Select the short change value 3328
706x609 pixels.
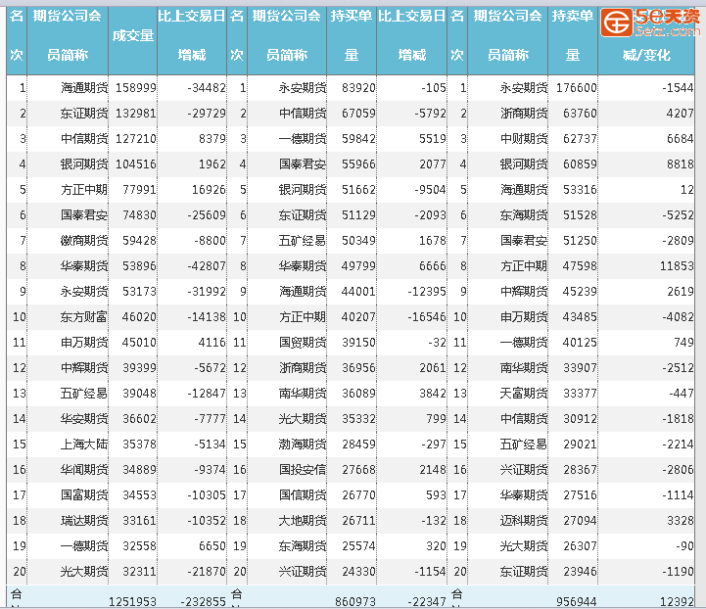pos(681,520)
